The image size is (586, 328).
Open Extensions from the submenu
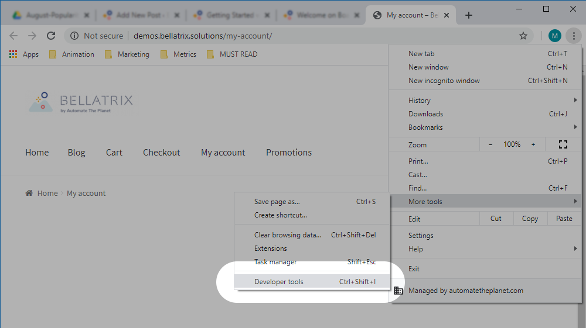coord(312,248)
